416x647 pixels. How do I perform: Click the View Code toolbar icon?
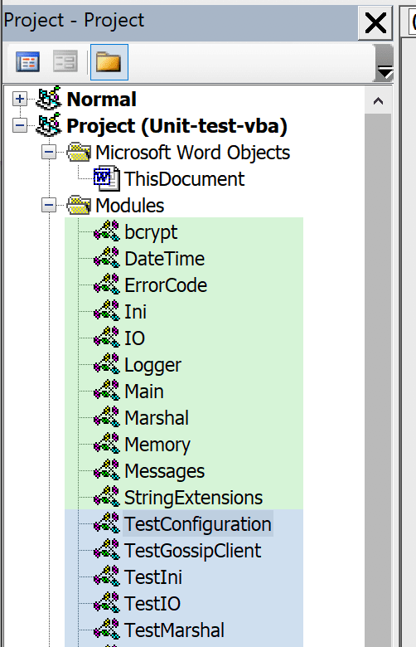27,62
